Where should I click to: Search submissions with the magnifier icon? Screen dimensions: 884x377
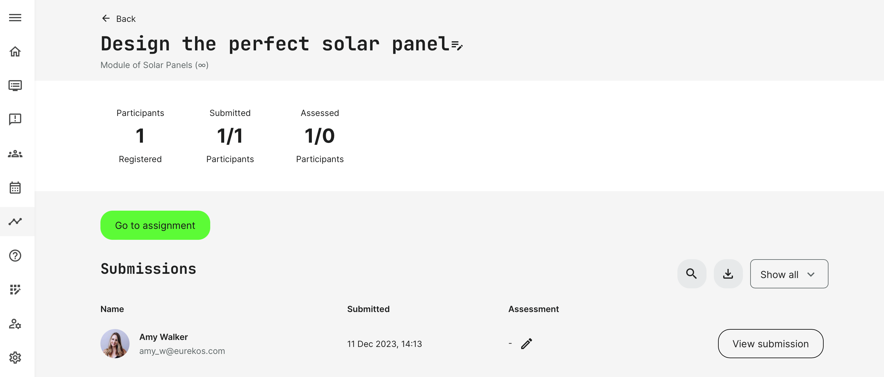pos(691,274)
